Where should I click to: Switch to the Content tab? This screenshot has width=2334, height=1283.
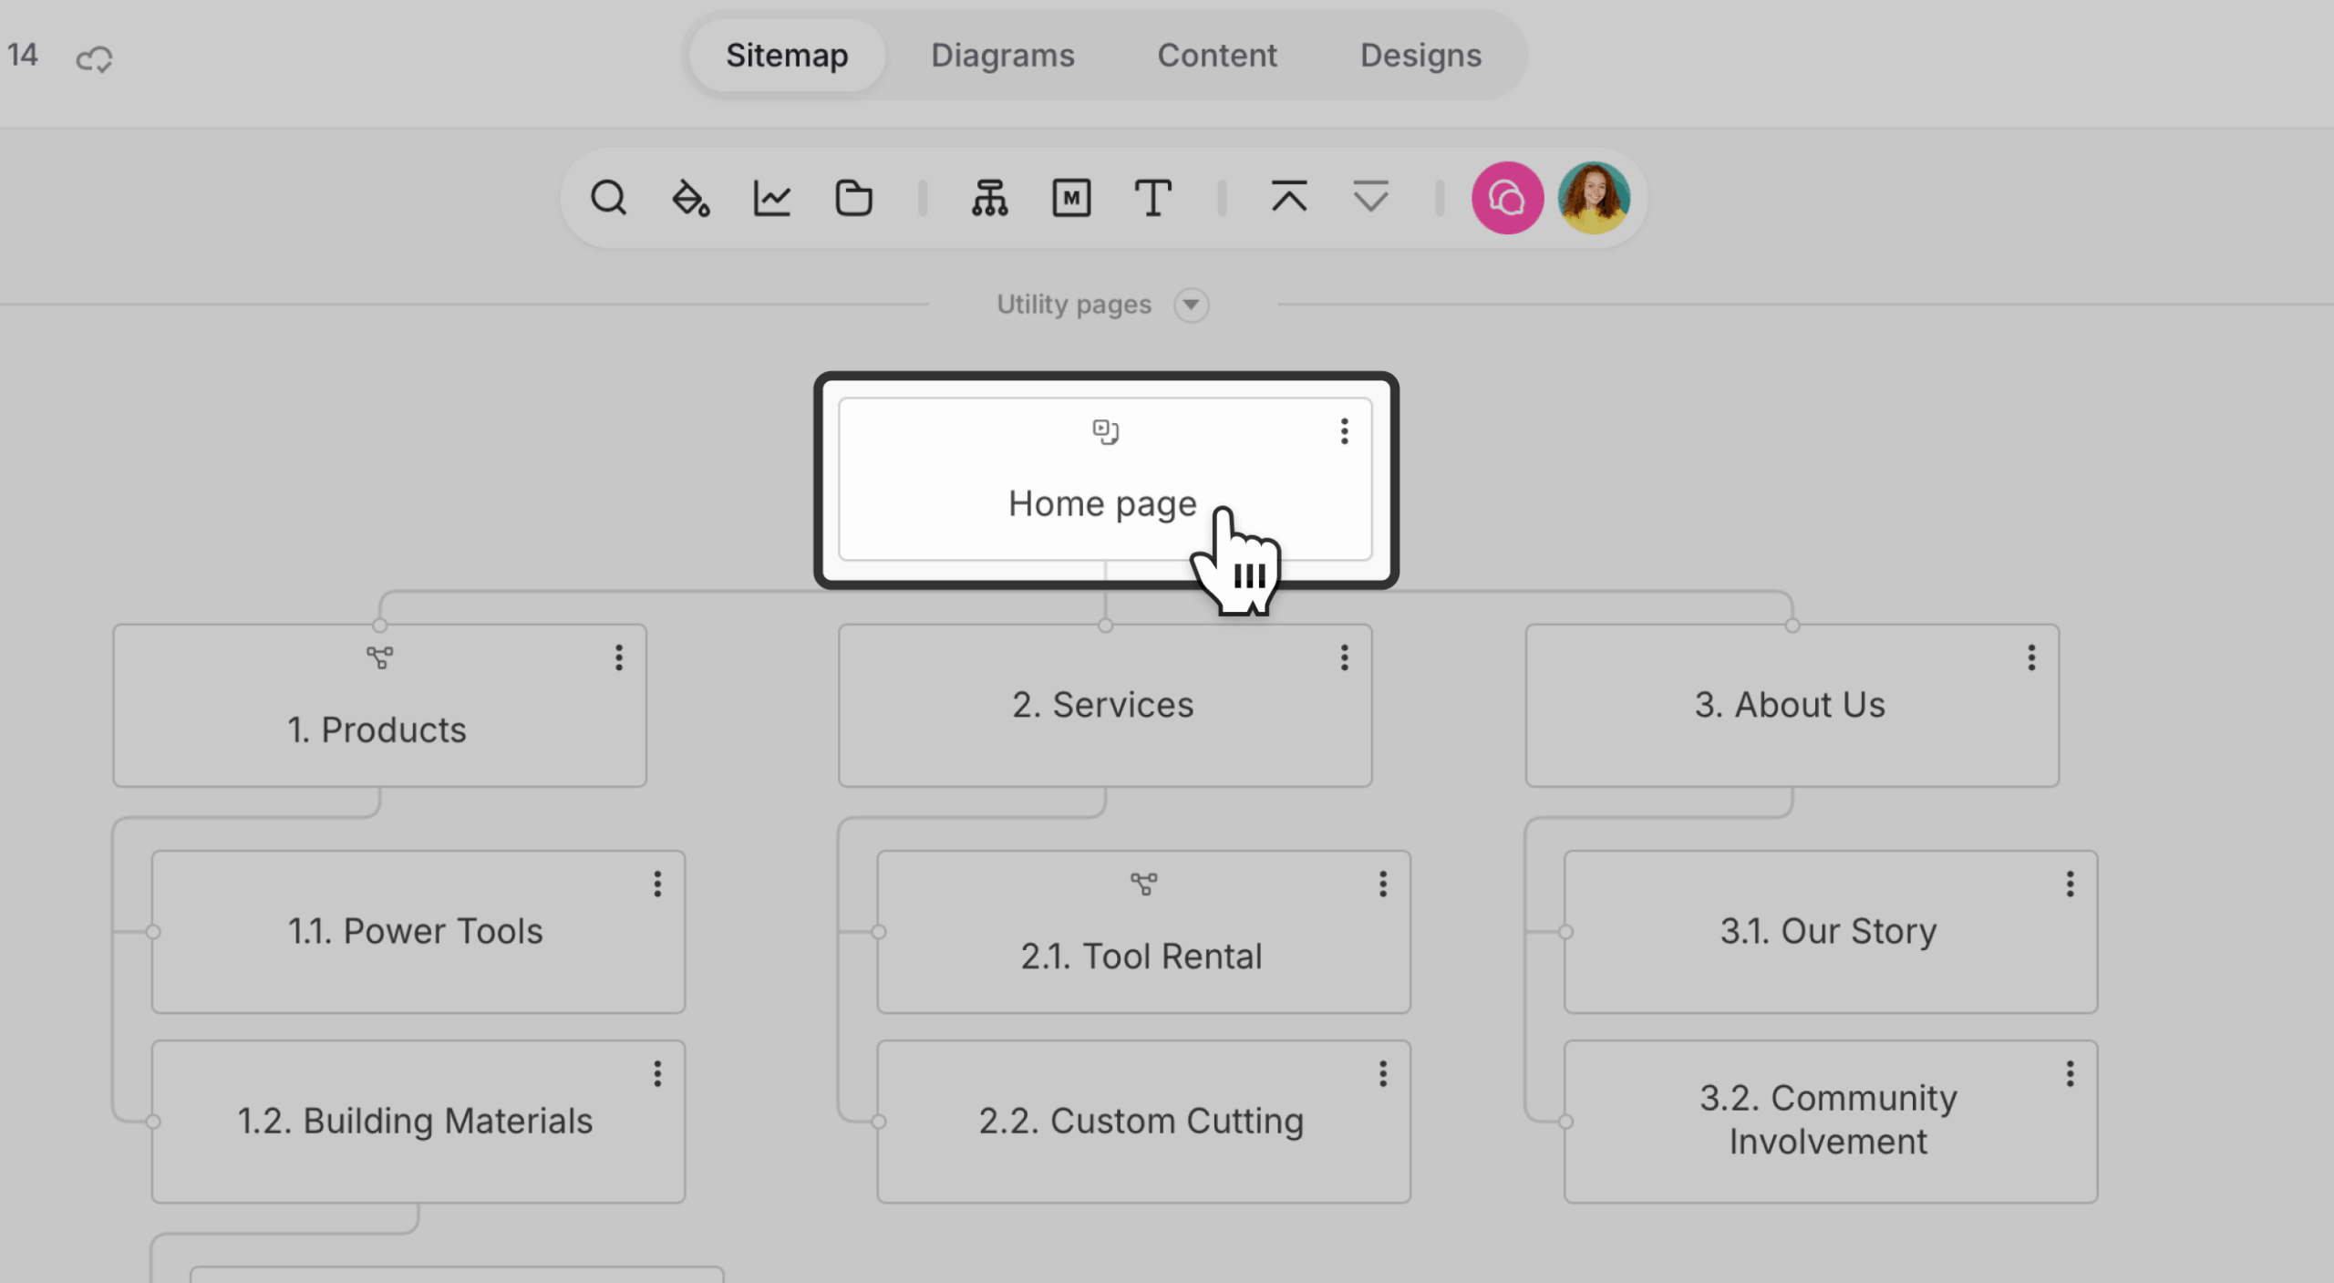pyautogui.click(x=1217, y=56)
